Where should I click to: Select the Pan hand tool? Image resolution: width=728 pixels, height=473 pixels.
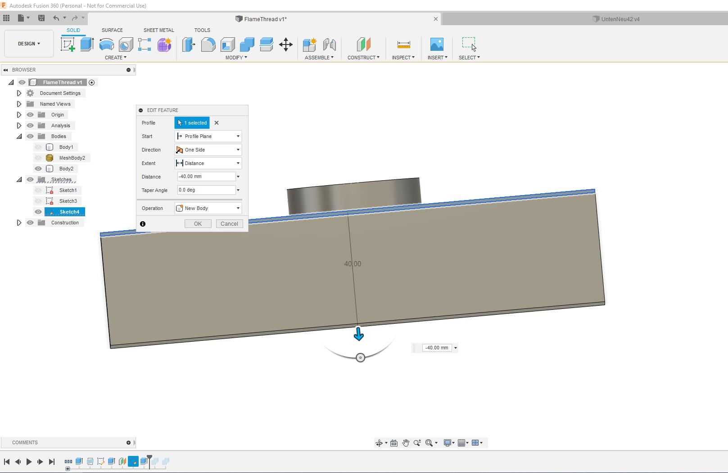coord(405,443)
